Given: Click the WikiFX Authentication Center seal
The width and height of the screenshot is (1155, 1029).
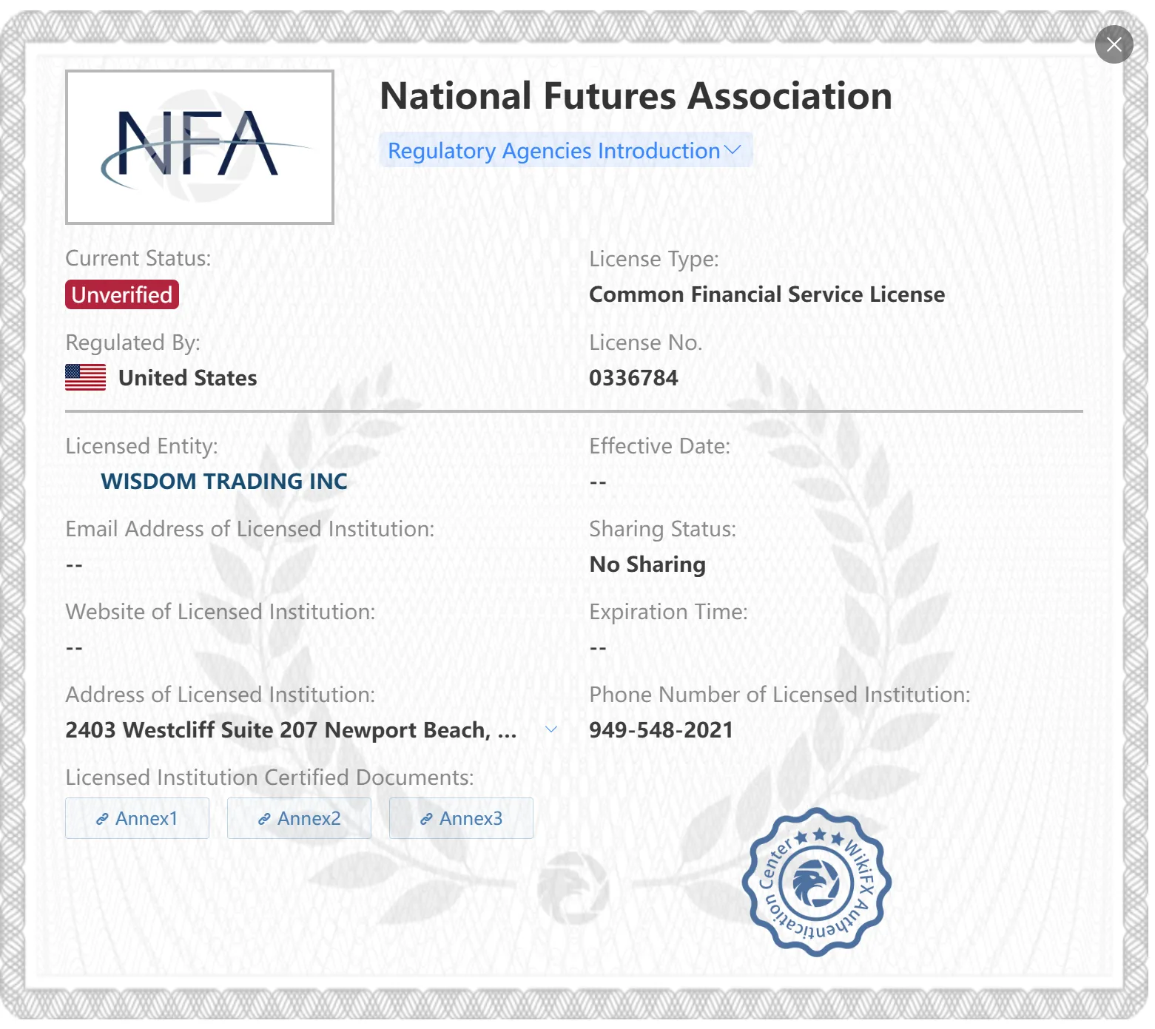Looking at the screenshot, I should (817, 882).
